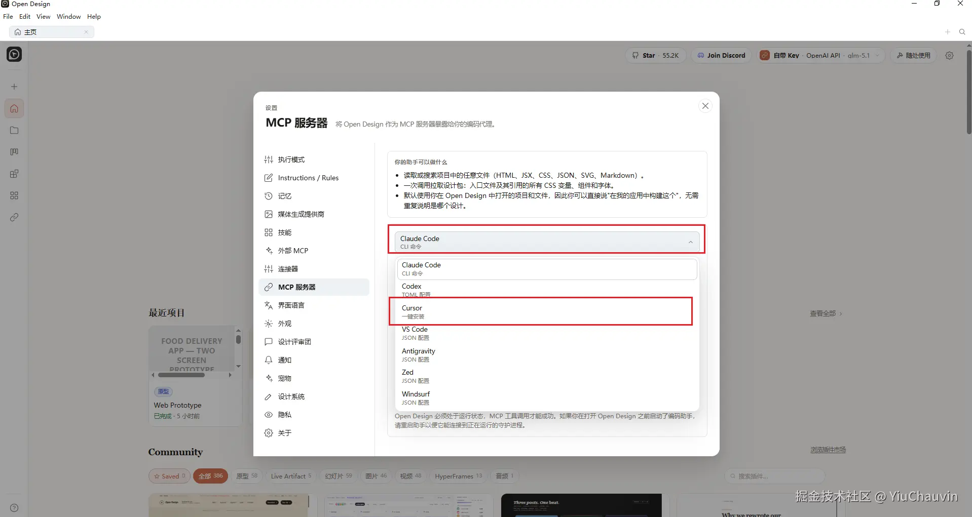Select the MCP 服务器 settings section

tap(314, 287)
